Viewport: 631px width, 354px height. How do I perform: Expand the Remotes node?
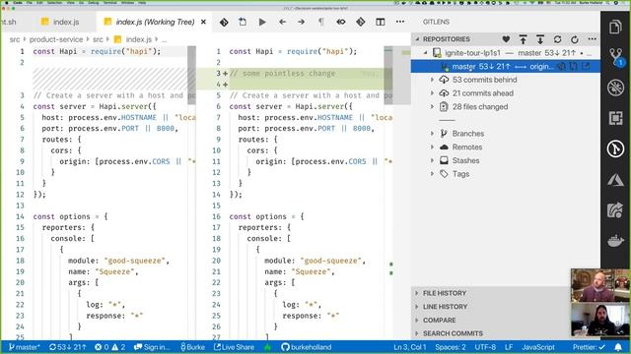tap(433, 147)
